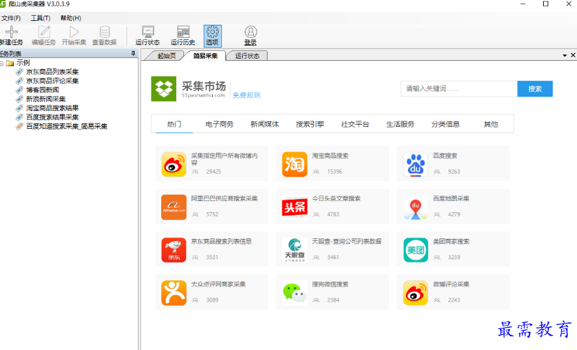Image resolution: width=577 pixels, height=350 pixels.
Task: Click the task icon beside 京东商品列表采集
Action: (x=20, y=72)
